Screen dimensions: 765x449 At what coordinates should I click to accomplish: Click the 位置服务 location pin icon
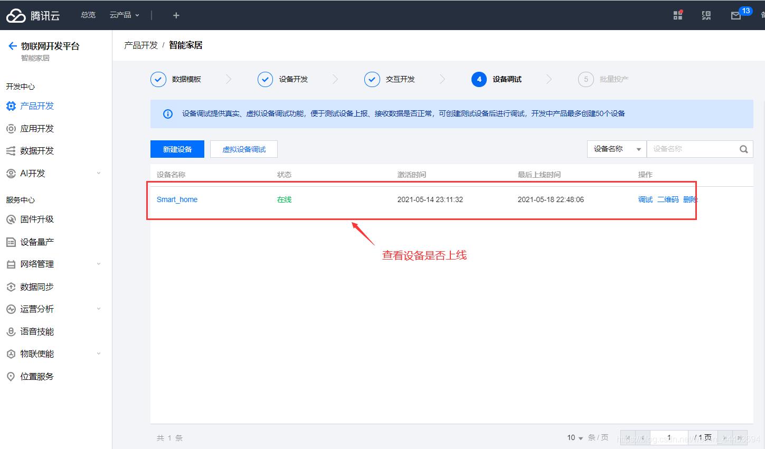pyautogui.click(x=11, y=377)
